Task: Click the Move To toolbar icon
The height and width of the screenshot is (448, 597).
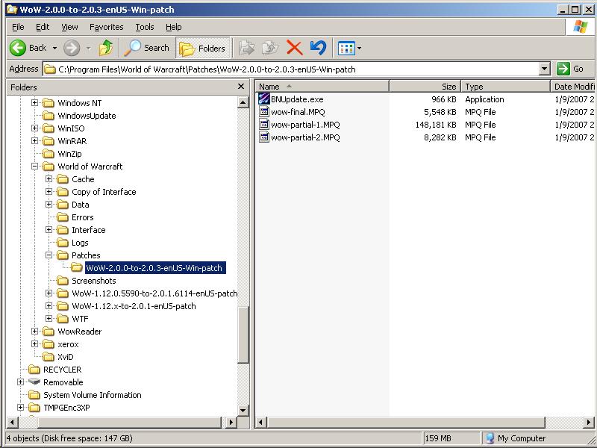Action: 246,48
